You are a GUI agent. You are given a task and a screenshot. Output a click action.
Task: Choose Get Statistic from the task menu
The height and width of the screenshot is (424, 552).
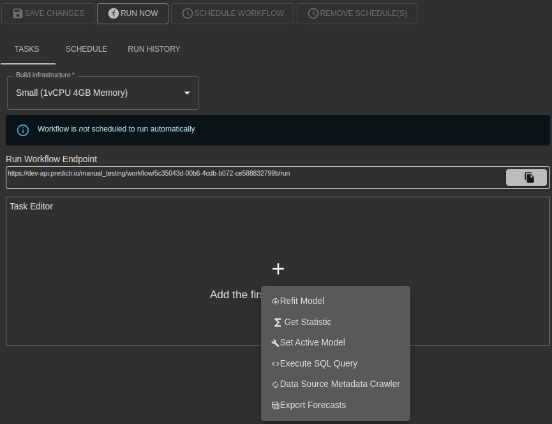point(336,322)
